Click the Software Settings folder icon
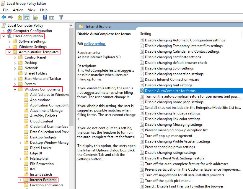The image size is (243, 189). [15, 41]
